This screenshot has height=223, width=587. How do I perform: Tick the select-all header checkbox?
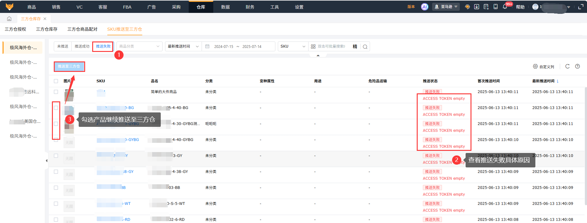coord(56,81)
